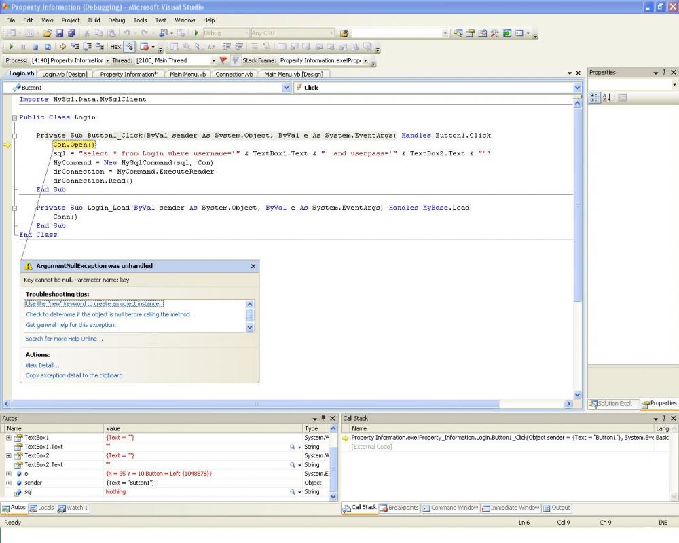Click the Increase Indent toolbar icon
This screenshot has width=679, height=543.
pyautogui.click(x=238, y=47)
